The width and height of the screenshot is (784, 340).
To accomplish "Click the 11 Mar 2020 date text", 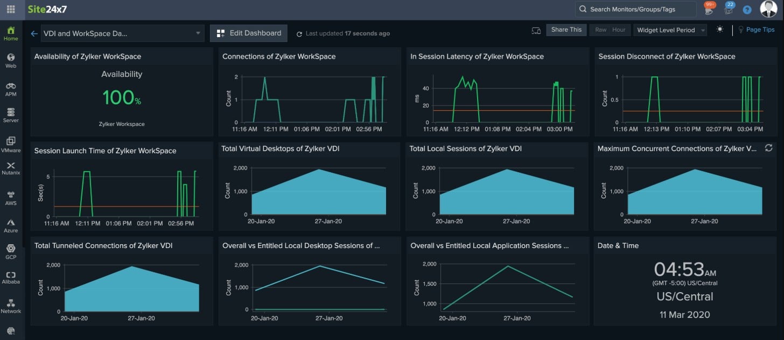I will pyautogui.click(x=685, y=315).
